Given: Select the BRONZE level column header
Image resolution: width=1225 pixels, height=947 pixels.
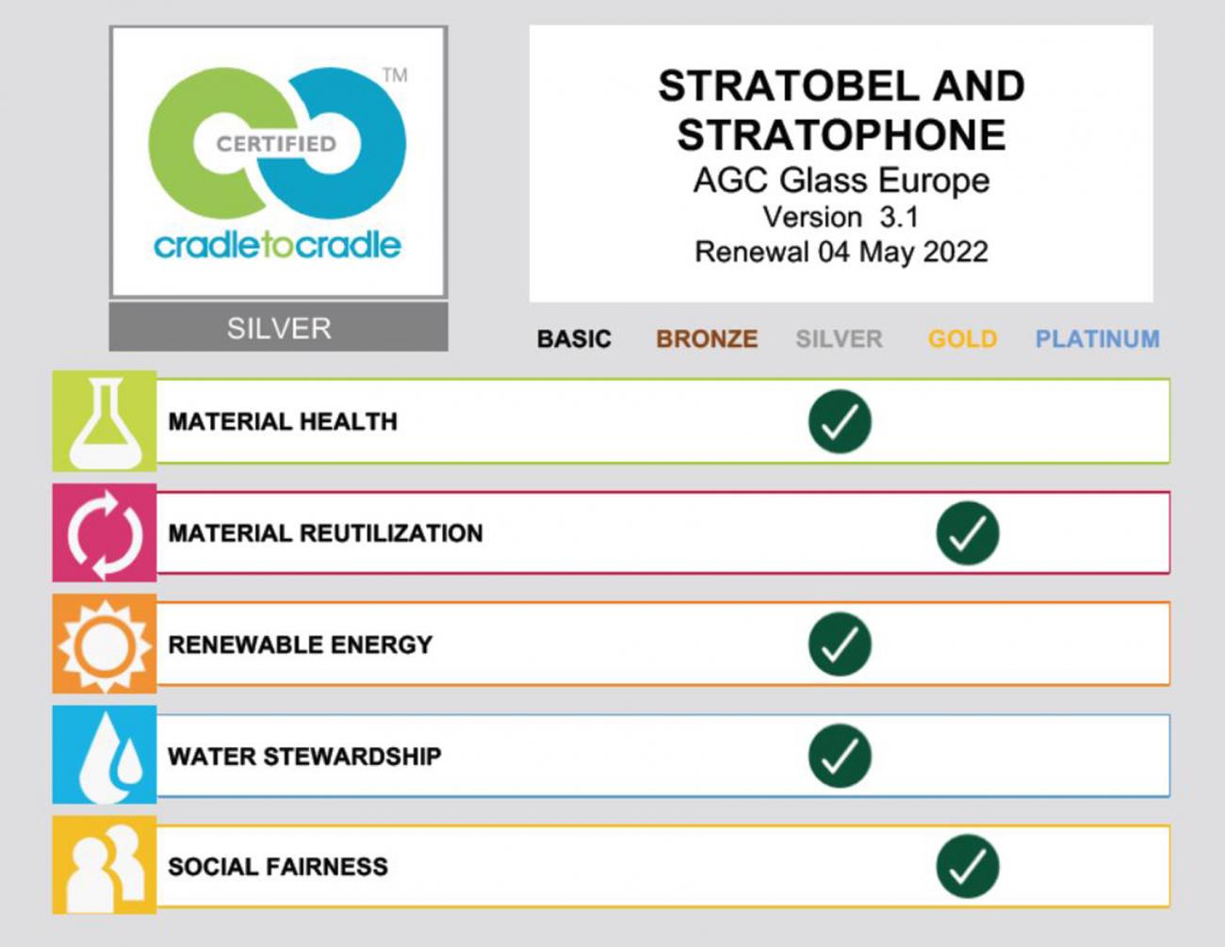Looking at the screenshot, I should point(707,339).
